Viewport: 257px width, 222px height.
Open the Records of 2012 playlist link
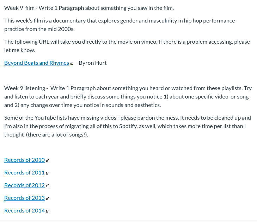24,185
